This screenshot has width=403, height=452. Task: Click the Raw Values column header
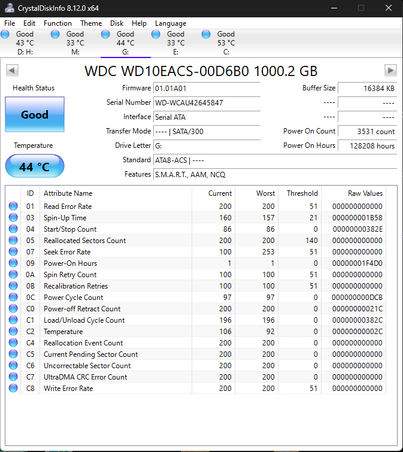click(354, 193)
